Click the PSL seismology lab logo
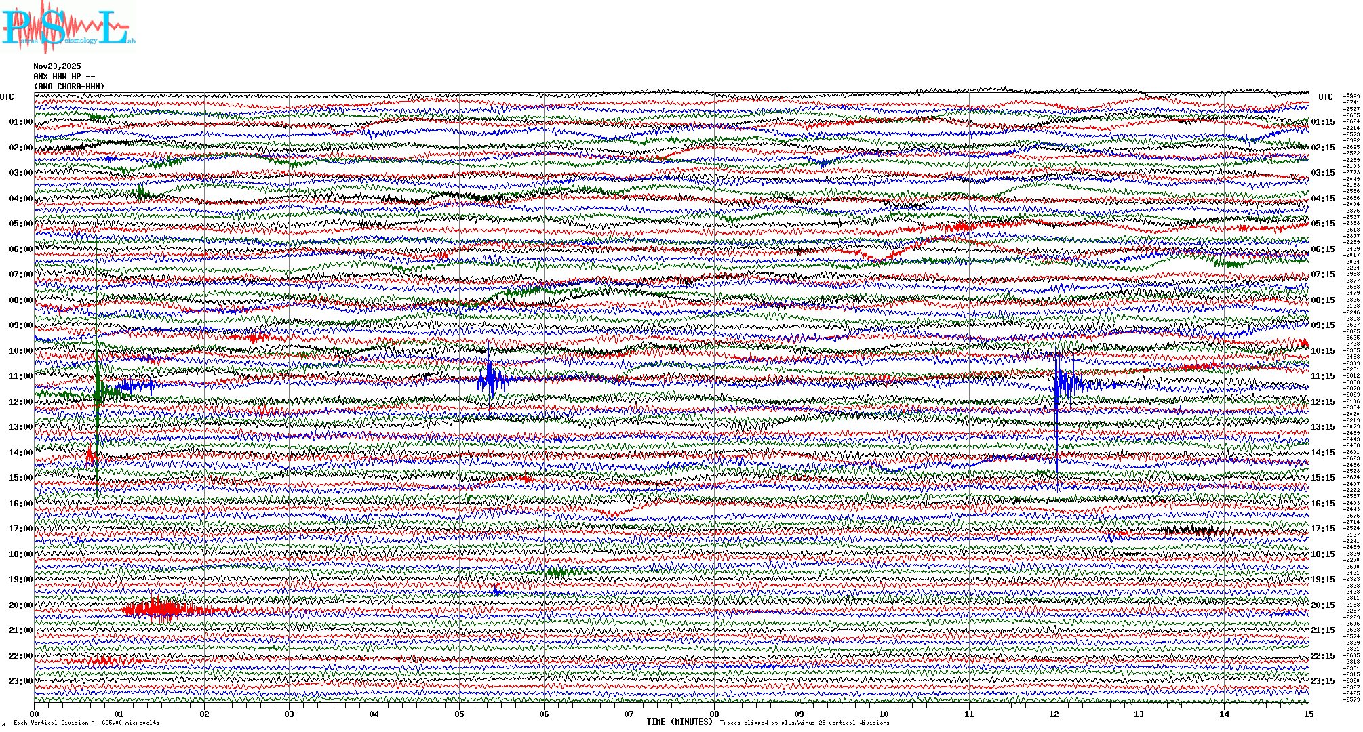The height and width of the screenshot is (732, 1363). point(68,27)
